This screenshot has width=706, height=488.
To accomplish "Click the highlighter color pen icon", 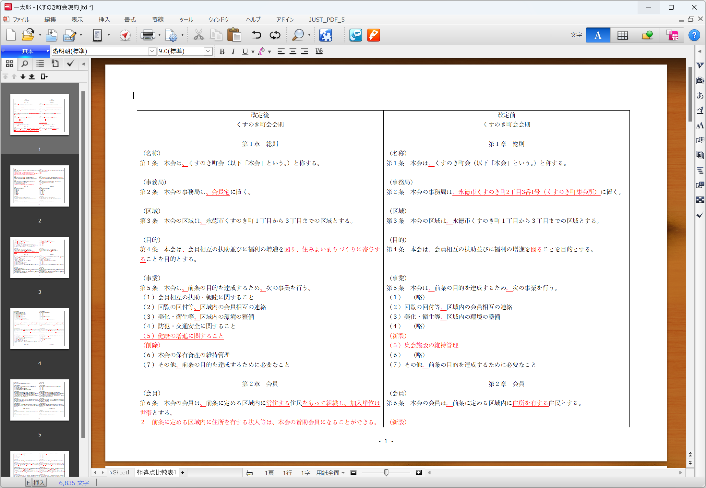I will click(x=261, y=51).
